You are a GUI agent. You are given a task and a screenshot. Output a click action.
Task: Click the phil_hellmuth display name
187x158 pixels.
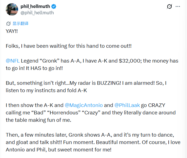36,6
